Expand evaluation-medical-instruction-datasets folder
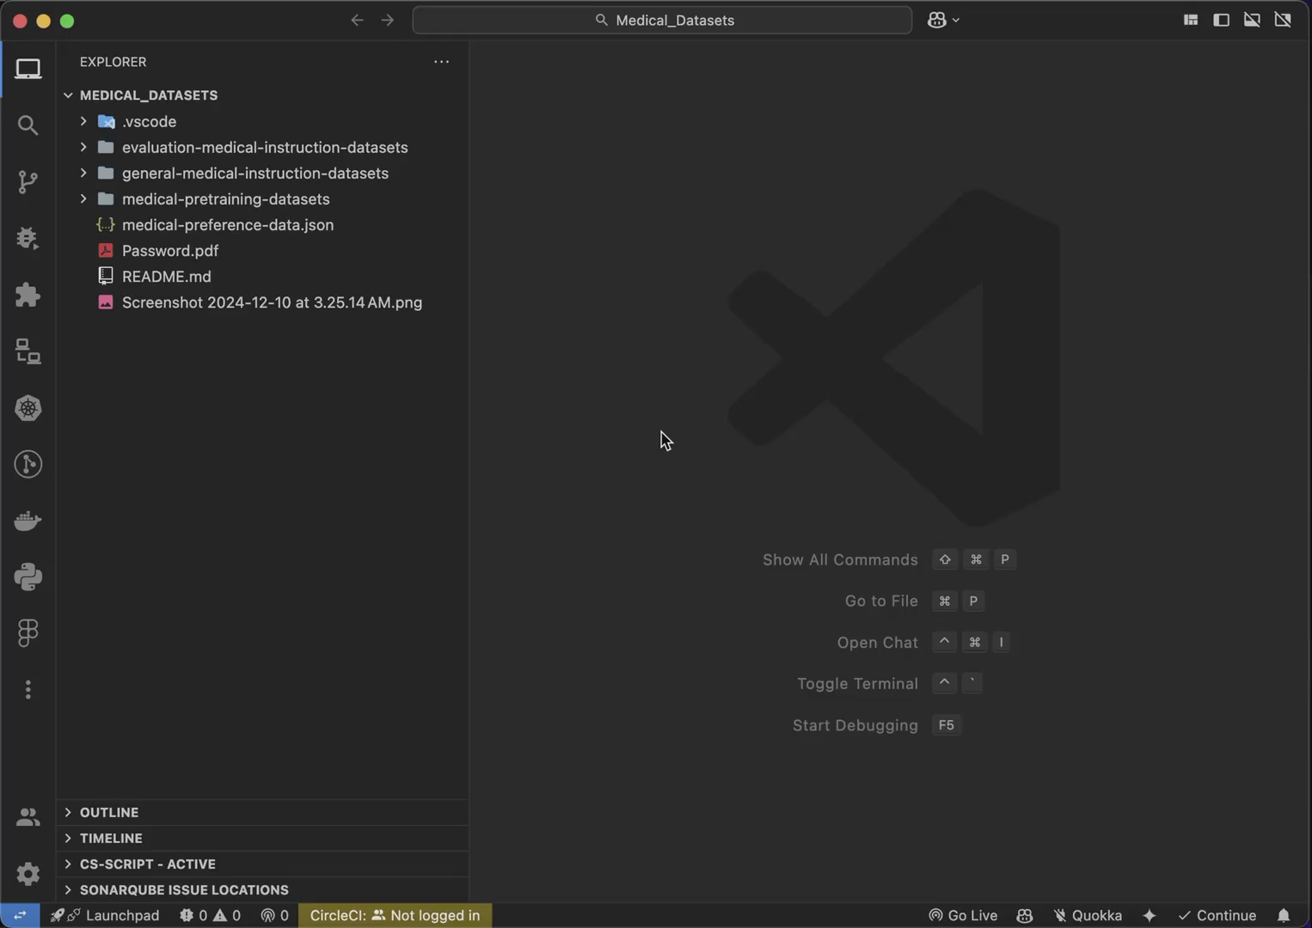 83,147
